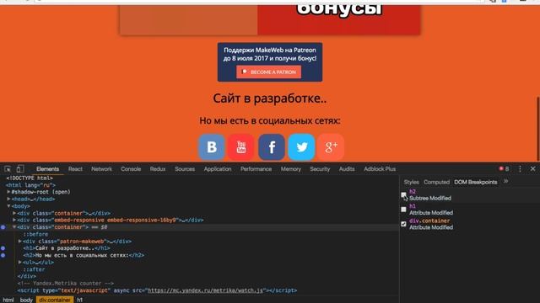
Task: Expand the patron-makeweb div node
Action: pyautogui.click(x=20, y=242)
